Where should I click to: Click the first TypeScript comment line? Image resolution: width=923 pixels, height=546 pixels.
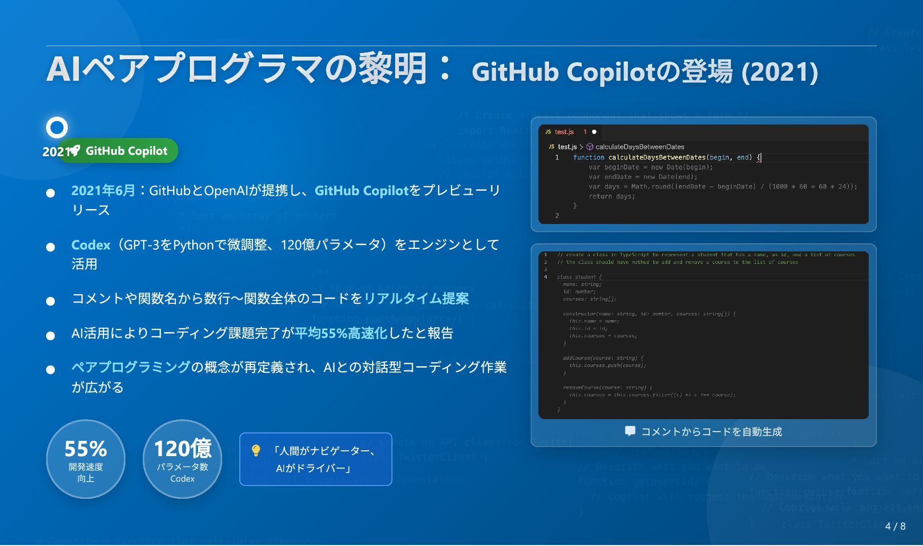(706, 255)
